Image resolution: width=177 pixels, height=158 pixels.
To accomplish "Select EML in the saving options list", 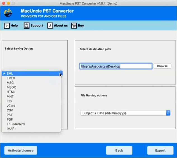I will click(x=31, y=73).
